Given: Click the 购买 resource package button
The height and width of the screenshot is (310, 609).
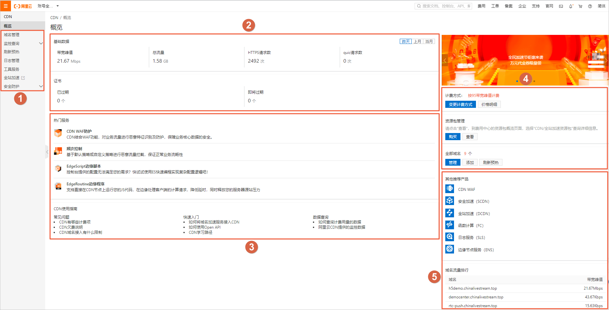Looking at the screenshot, I should (453, 137).
